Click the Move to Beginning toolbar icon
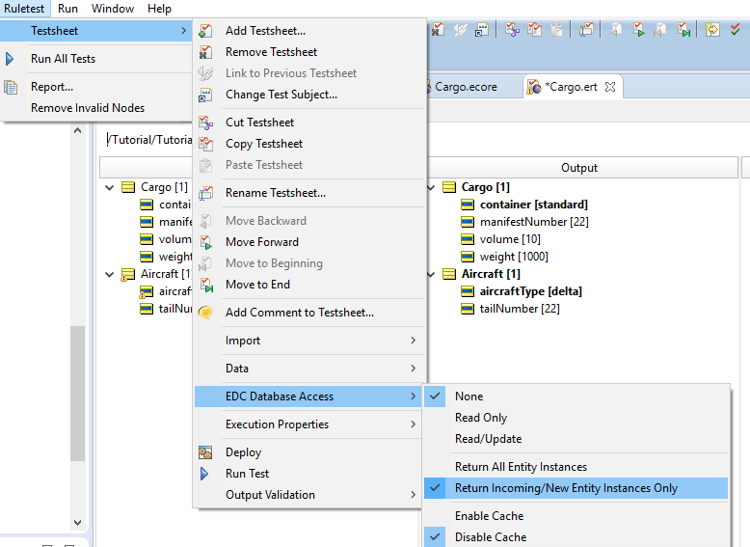The image size is (750, 547). click(660, 30)
